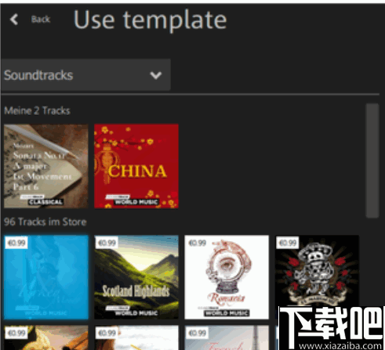Click the €0.99 tag on Romania track

tap(197, 243)
